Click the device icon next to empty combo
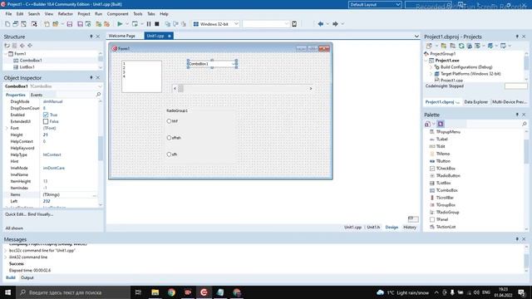The height and width of the screenshot is (299, 532). pyautogui.click(x=294, y=24)
